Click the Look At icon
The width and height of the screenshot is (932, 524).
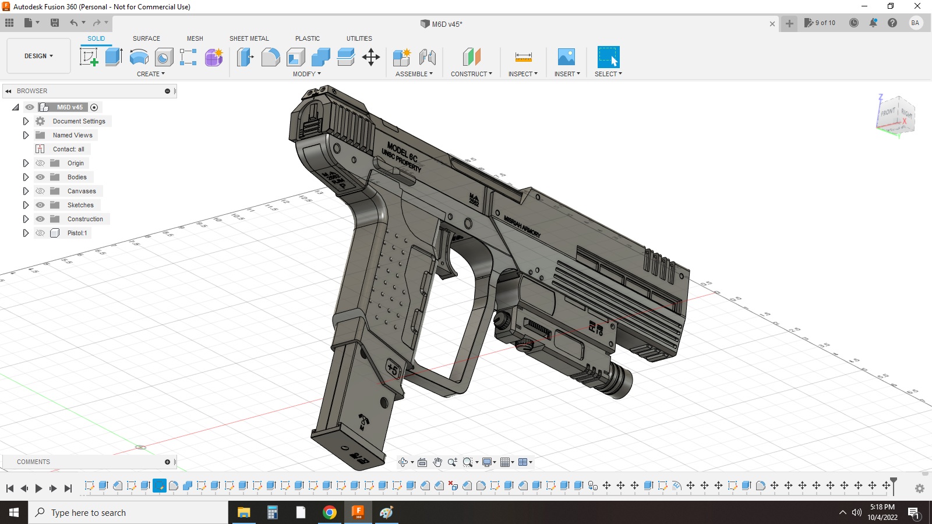point(422,462)
